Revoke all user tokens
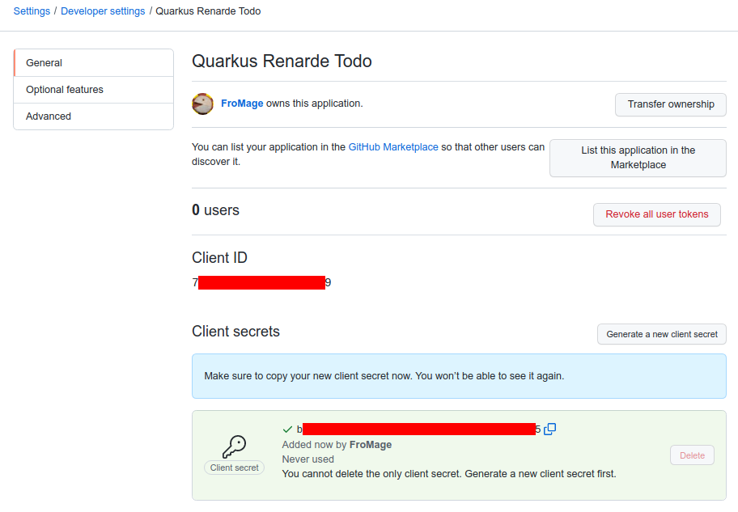 pos(656,214)
